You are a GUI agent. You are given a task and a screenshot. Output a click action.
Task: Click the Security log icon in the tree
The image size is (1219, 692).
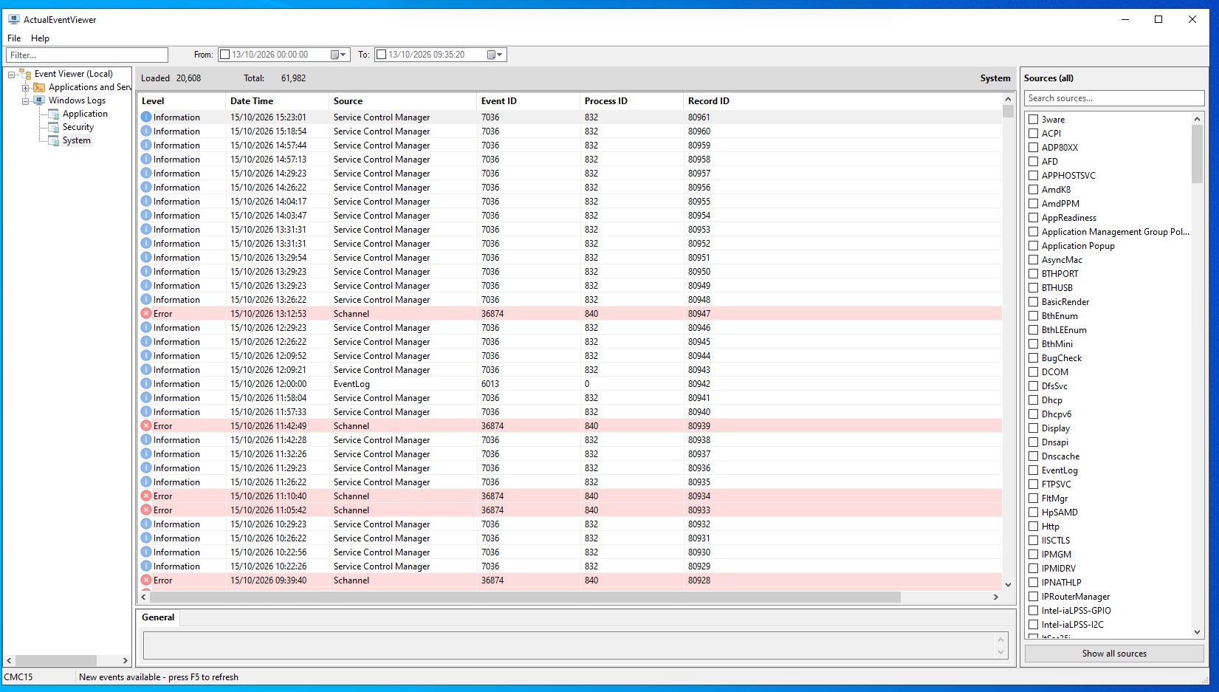53,127
